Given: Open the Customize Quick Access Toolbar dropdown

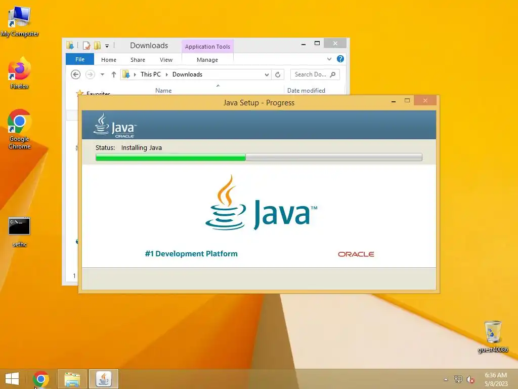Looking at the screenshot, I should [107, 46].
